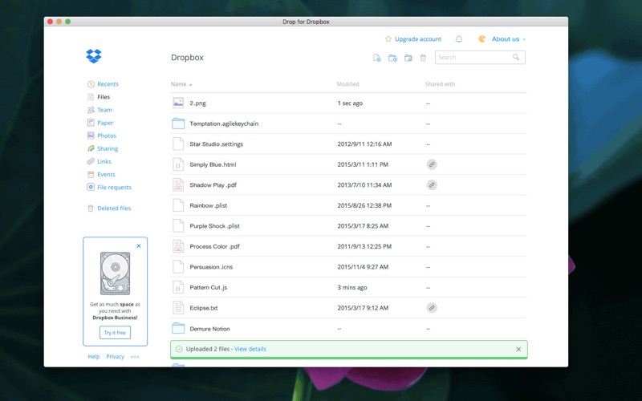Select Files in the sidebar

pyautogui.click(x=104, y=97)
